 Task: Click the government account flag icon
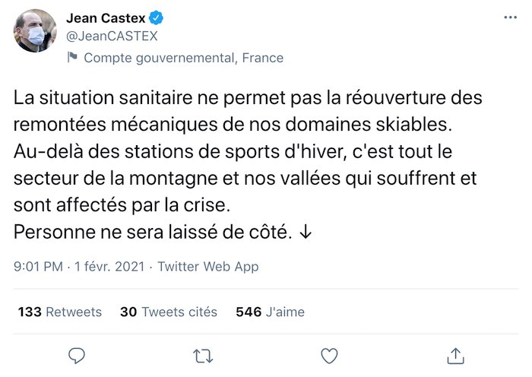coord(73,58)
